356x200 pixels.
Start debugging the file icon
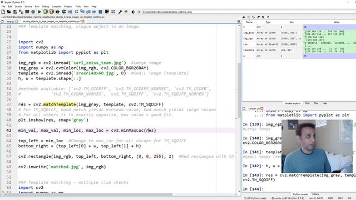[70, 12]
